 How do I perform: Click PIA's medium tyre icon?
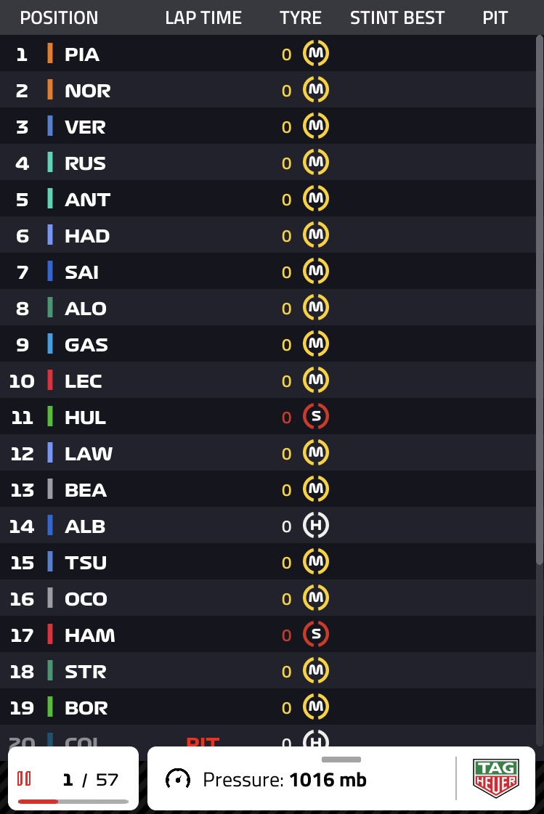(315, 54)
